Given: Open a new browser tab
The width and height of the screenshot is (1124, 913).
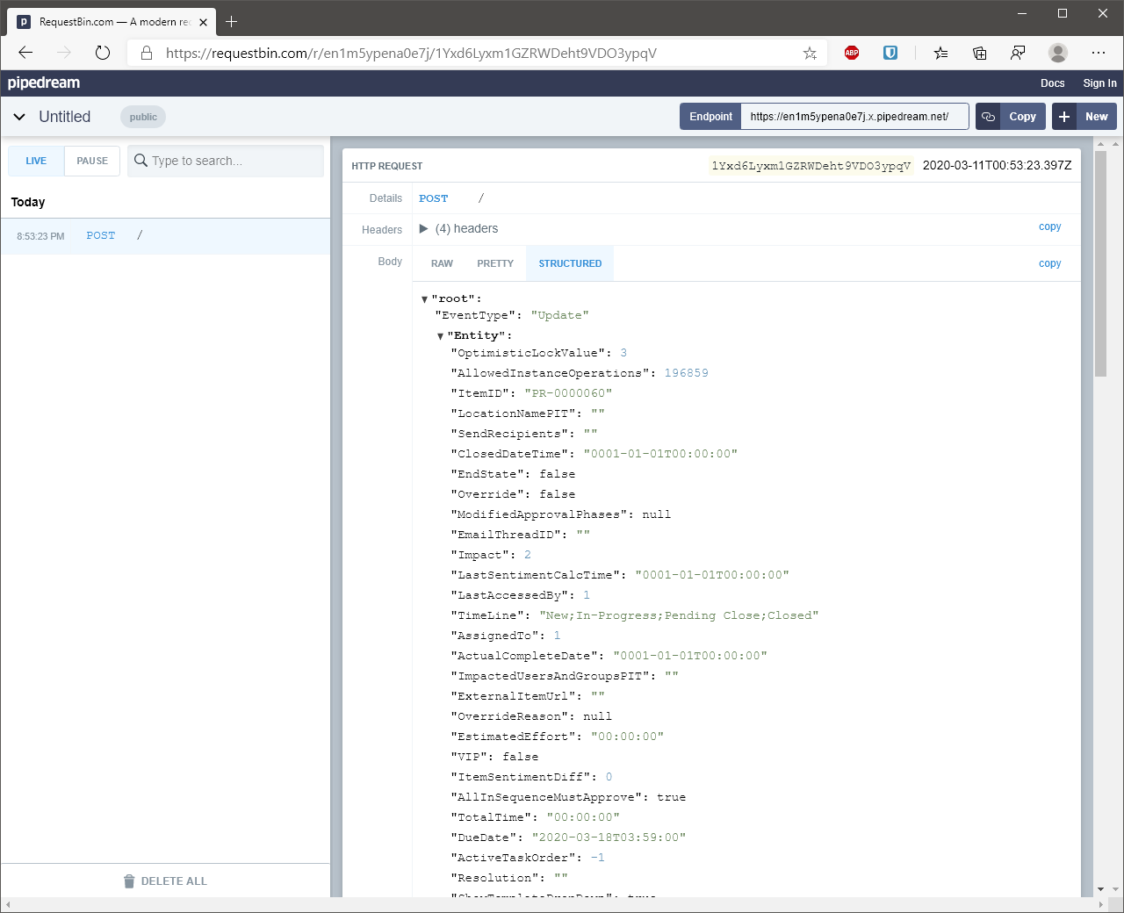Looking at the screenshot, I should (x=232, y=22).
